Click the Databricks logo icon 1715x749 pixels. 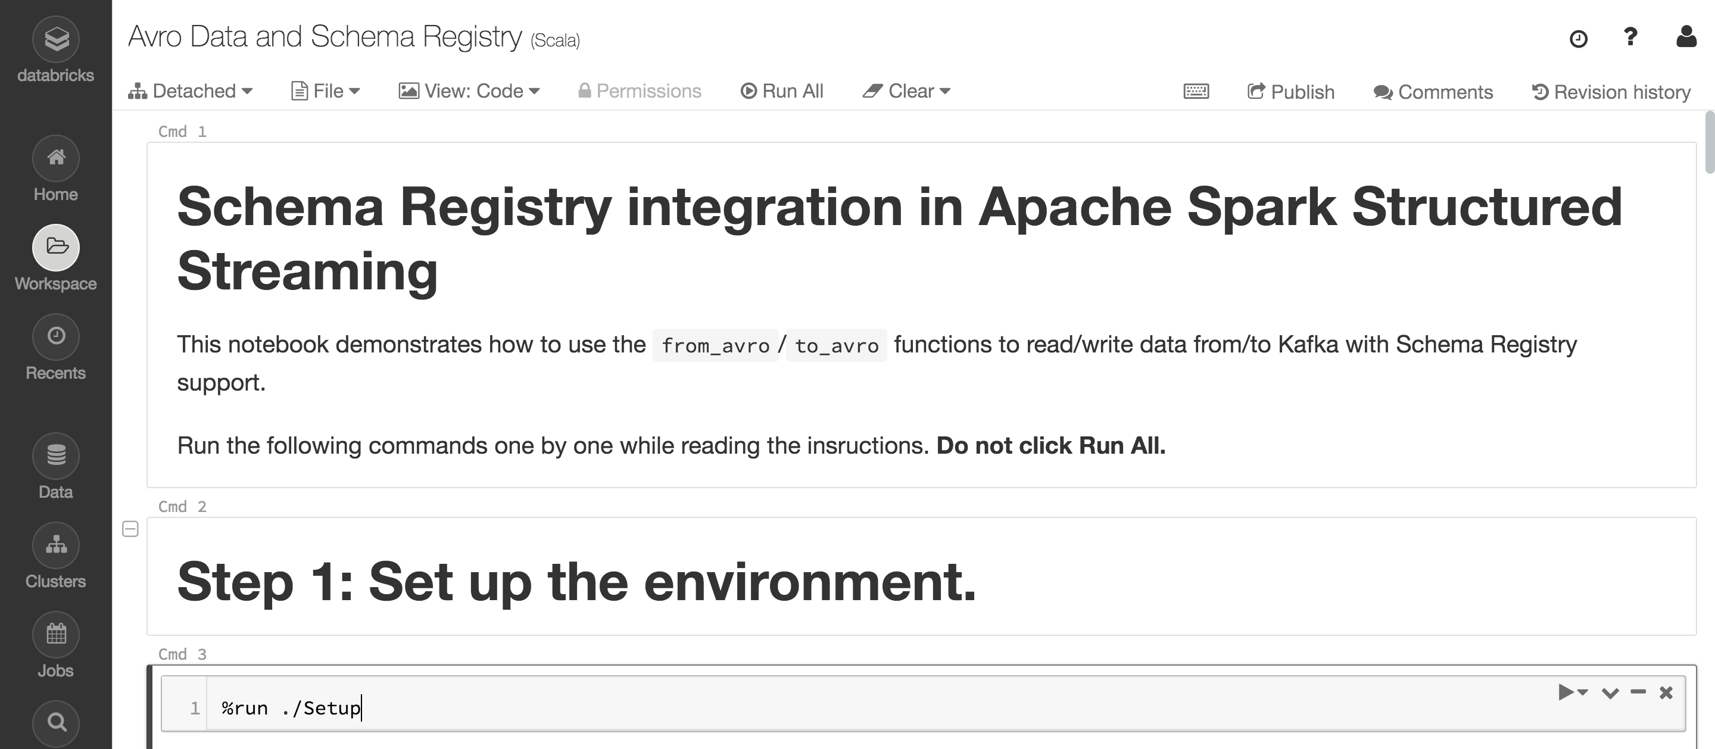point(56,39)
